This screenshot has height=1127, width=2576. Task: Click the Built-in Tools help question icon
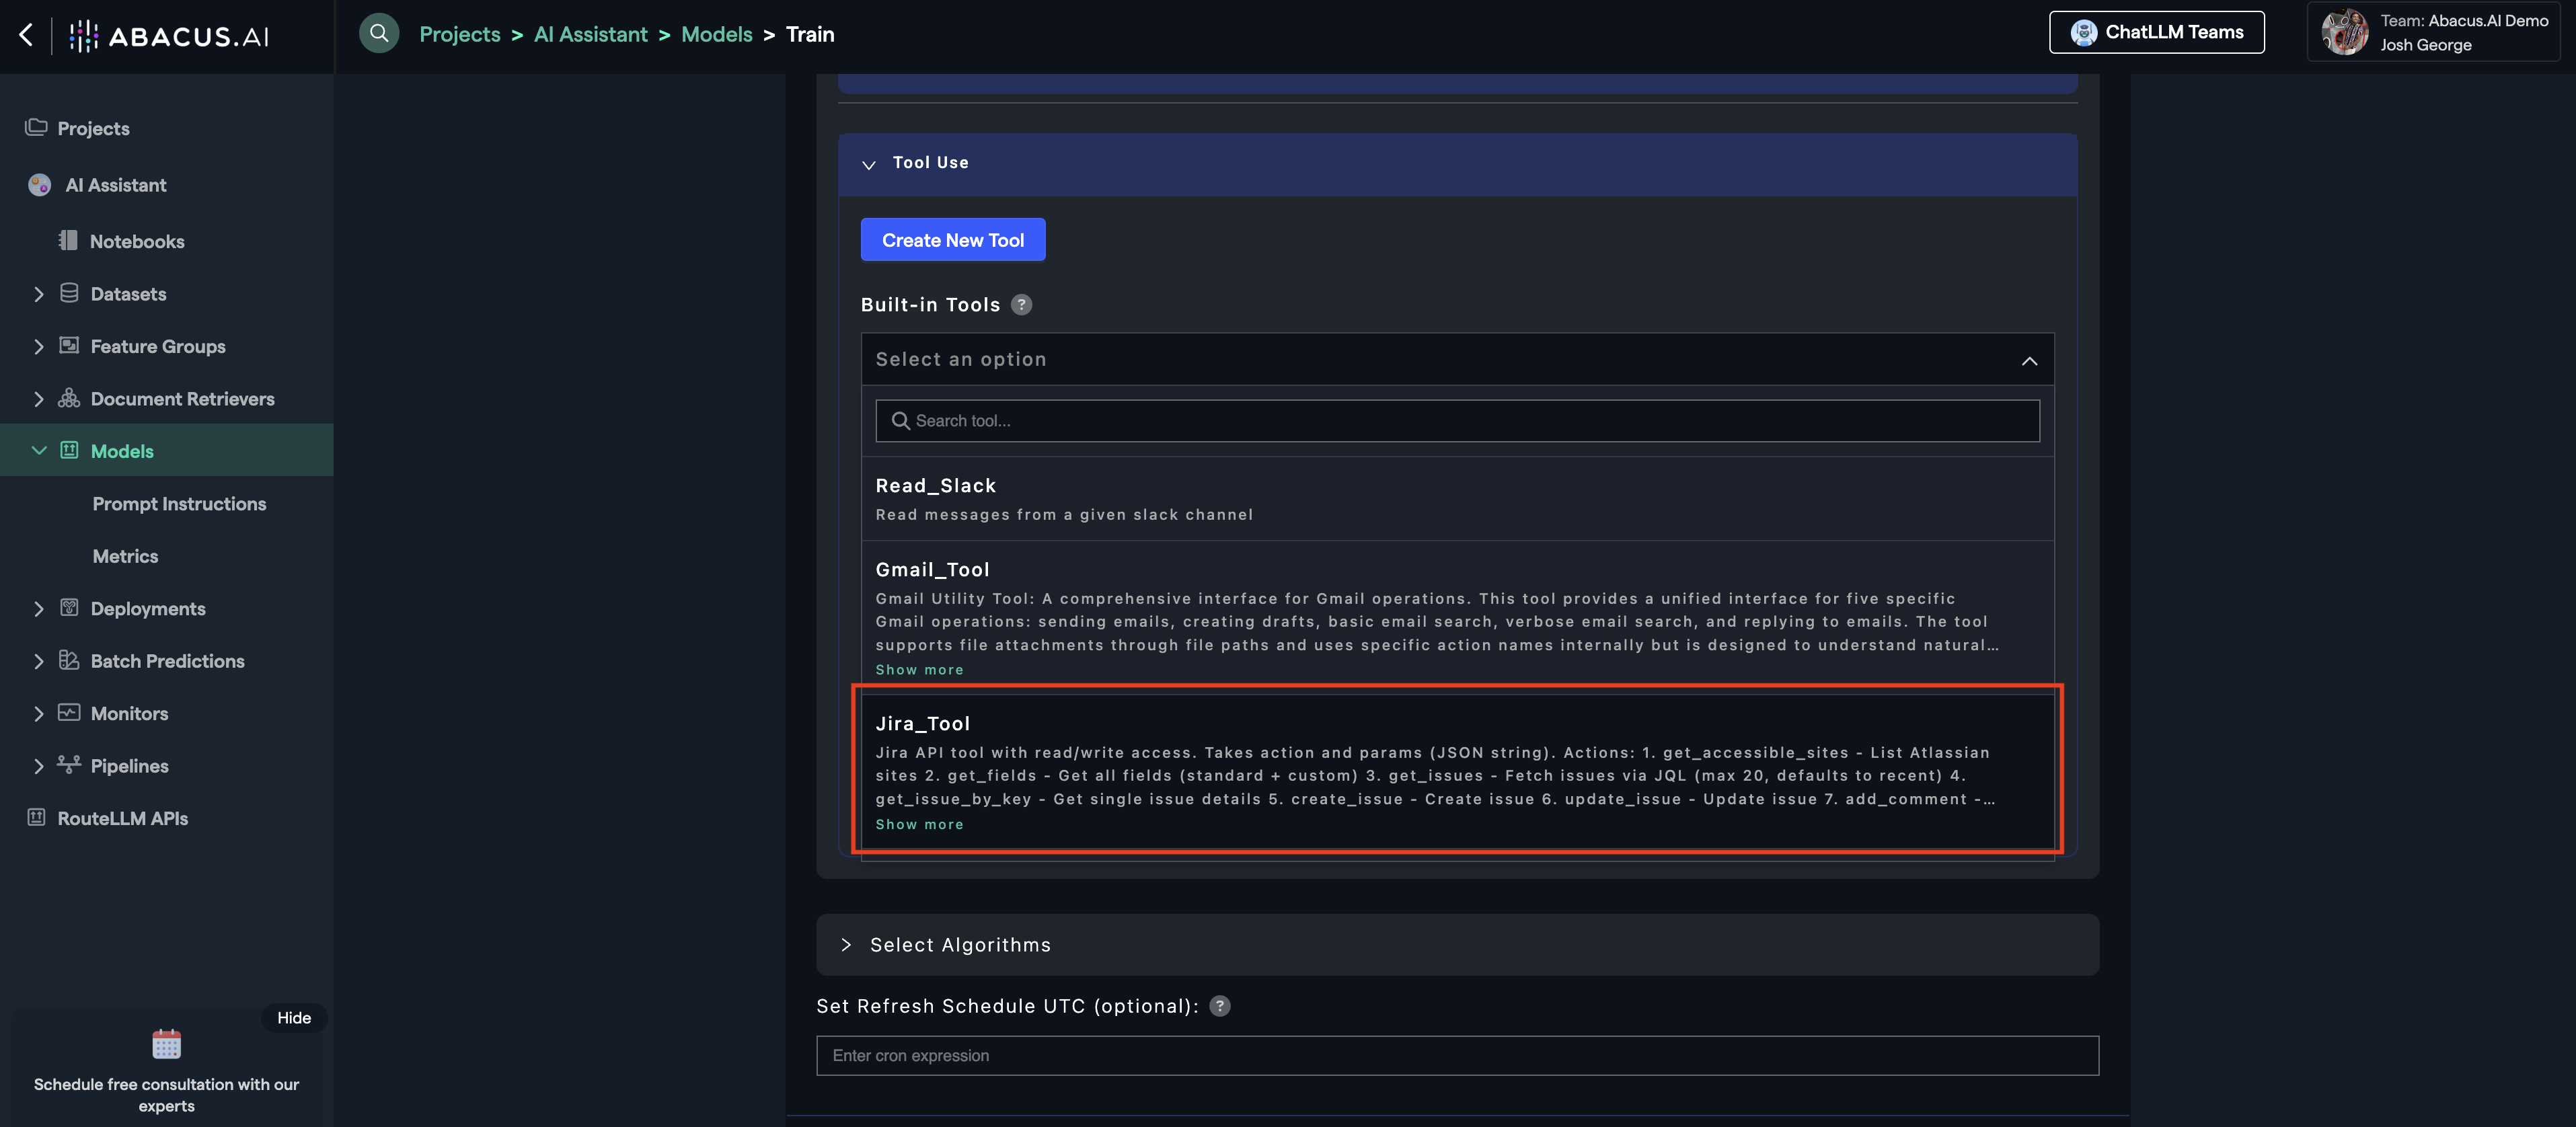click(x=1021, y=305)
